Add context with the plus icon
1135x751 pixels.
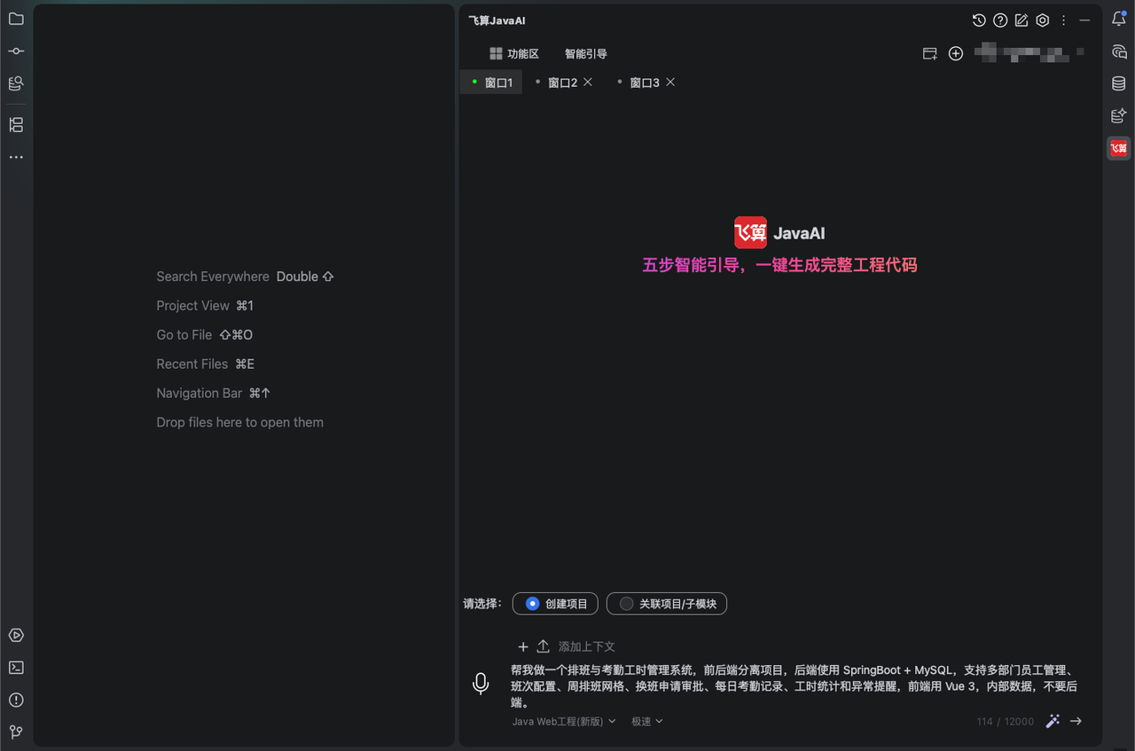pyautogui.click(x=523, y=646)
